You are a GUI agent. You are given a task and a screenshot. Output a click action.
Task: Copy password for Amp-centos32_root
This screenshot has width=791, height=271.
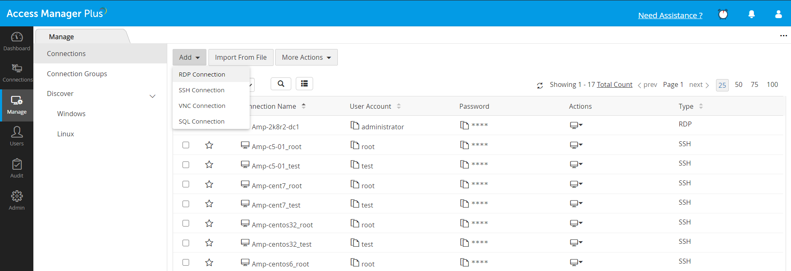pos(464,223)
